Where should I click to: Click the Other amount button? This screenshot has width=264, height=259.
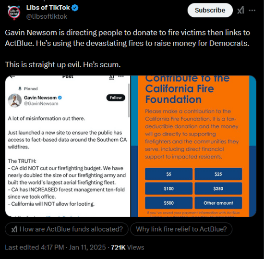[x=218, y=203]
